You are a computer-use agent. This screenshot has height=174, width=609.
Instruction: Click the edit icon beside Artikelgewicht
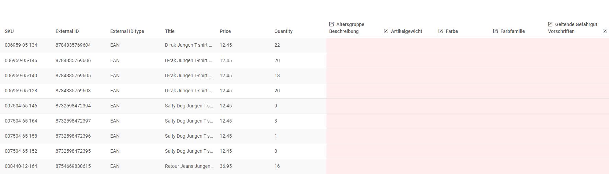click(x=386, y=31)
